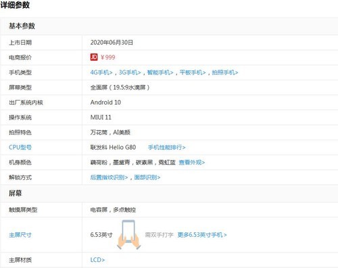Click the 屏幕类型 row label
The height and width of the screenshot is (268, 338).
(20, 87)
